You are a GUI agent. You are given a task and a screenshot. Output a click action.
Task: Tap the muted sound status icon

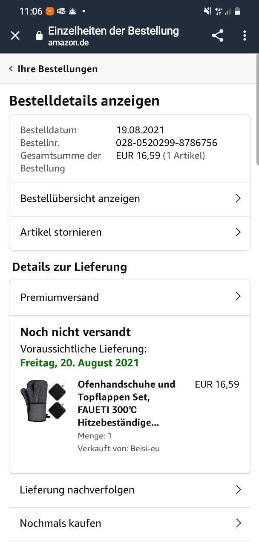coord(207,12)
